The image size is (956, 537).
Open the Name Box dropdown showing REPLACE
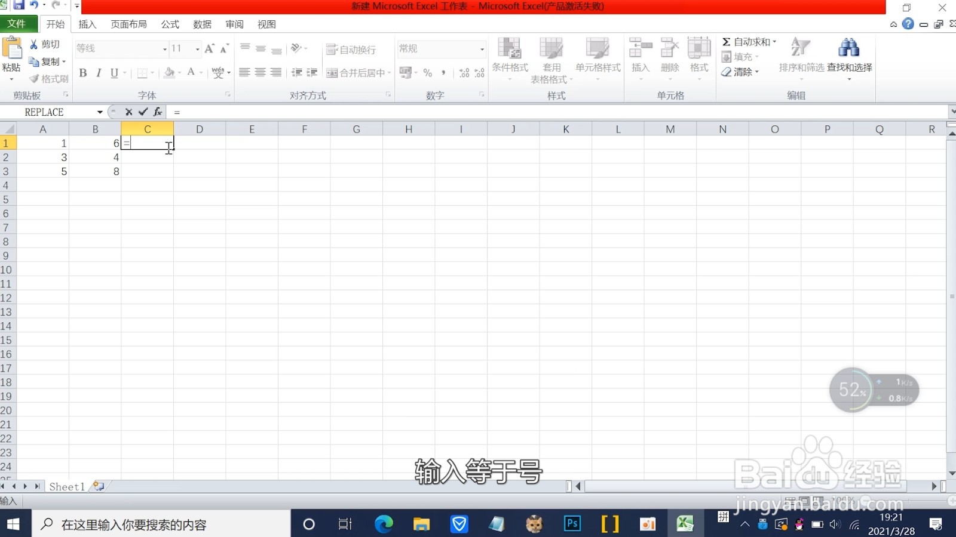[x=100, y=112]
